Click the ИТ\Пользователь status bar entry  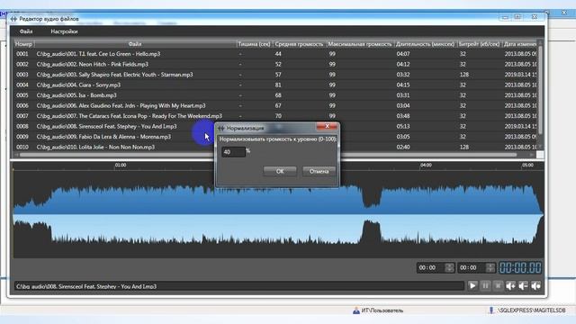click(378, 310)
